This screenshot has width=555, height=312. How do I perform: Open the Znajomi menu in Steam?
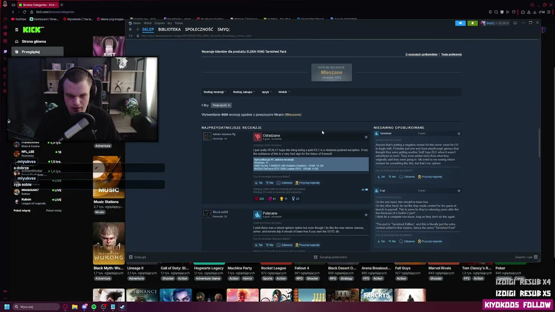(x=159, y=23)
